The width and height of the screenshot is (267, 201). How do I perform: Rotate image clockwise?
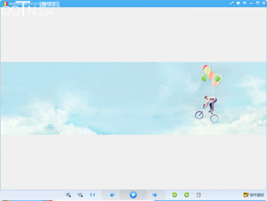coord(187,195)
